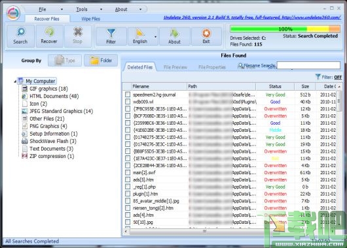Open the File Preview tab
The height and width of the screenshot is (248, 347).
[x=175, y=67]
